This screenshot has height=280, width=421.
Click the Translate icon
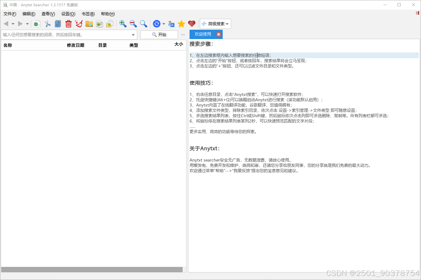pos(171,24)
